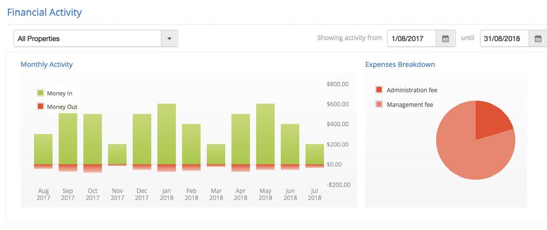This screenshot has height=230, width=547.
Task: Click the Monthly Activity title
Action: click(x=47, y=65)
